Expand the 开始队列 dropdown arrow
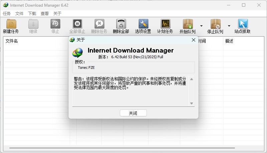This screenshot has height=153, width=267. 202,26
